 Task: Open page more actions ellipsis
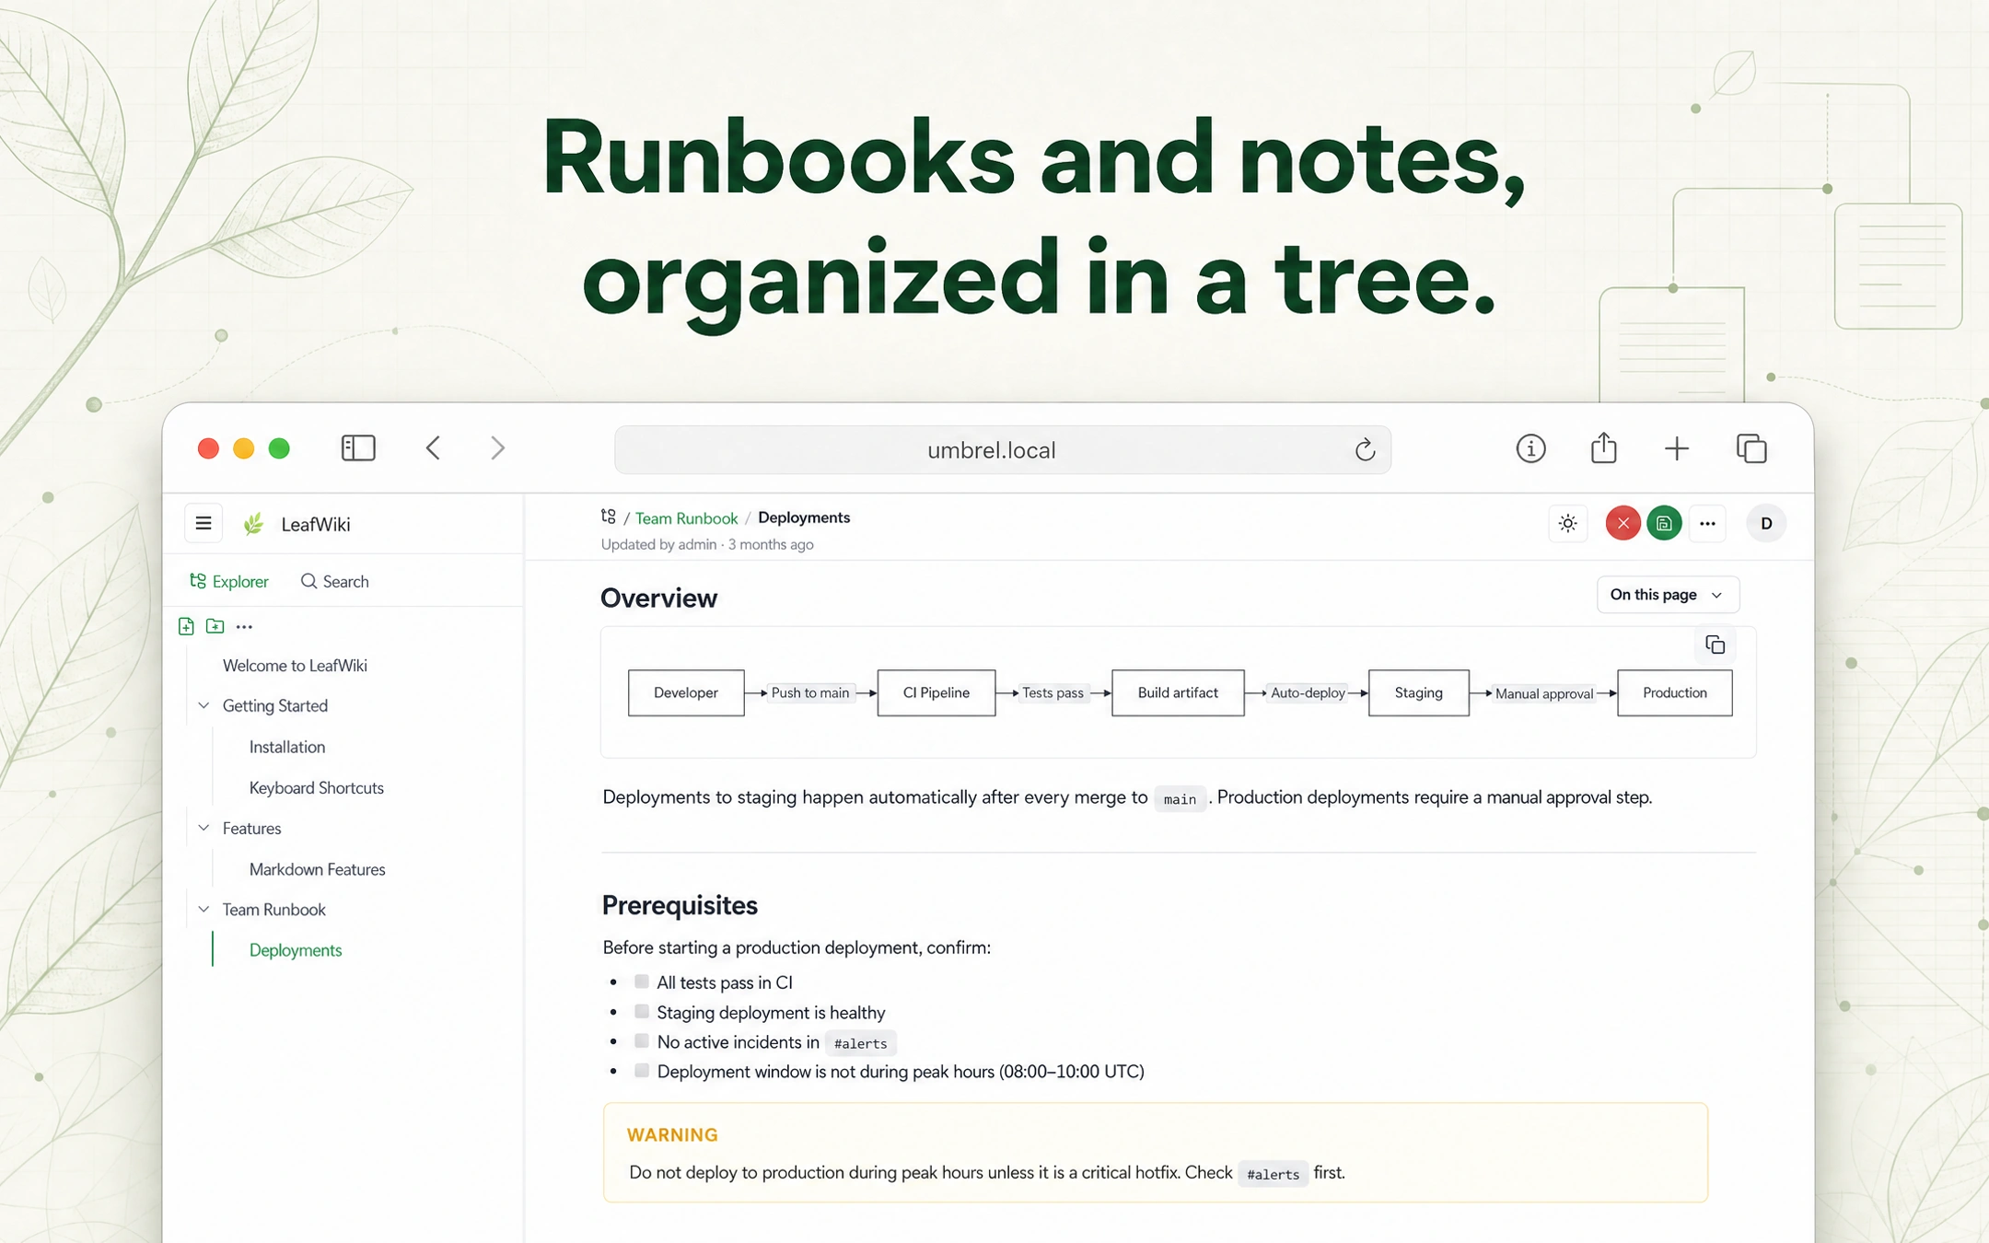pyautogui.click(x=1707, y=523)
